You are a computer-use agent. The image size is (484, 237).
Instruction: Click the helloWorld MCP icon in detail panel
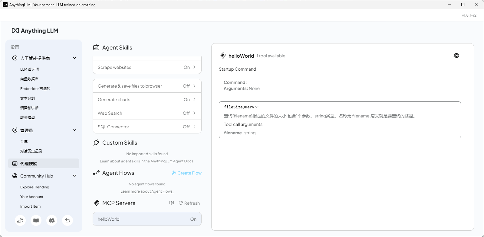click(x=222, y=56)
